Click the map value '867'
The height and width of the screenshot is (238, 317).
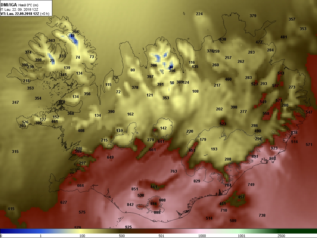pos(273,158)
